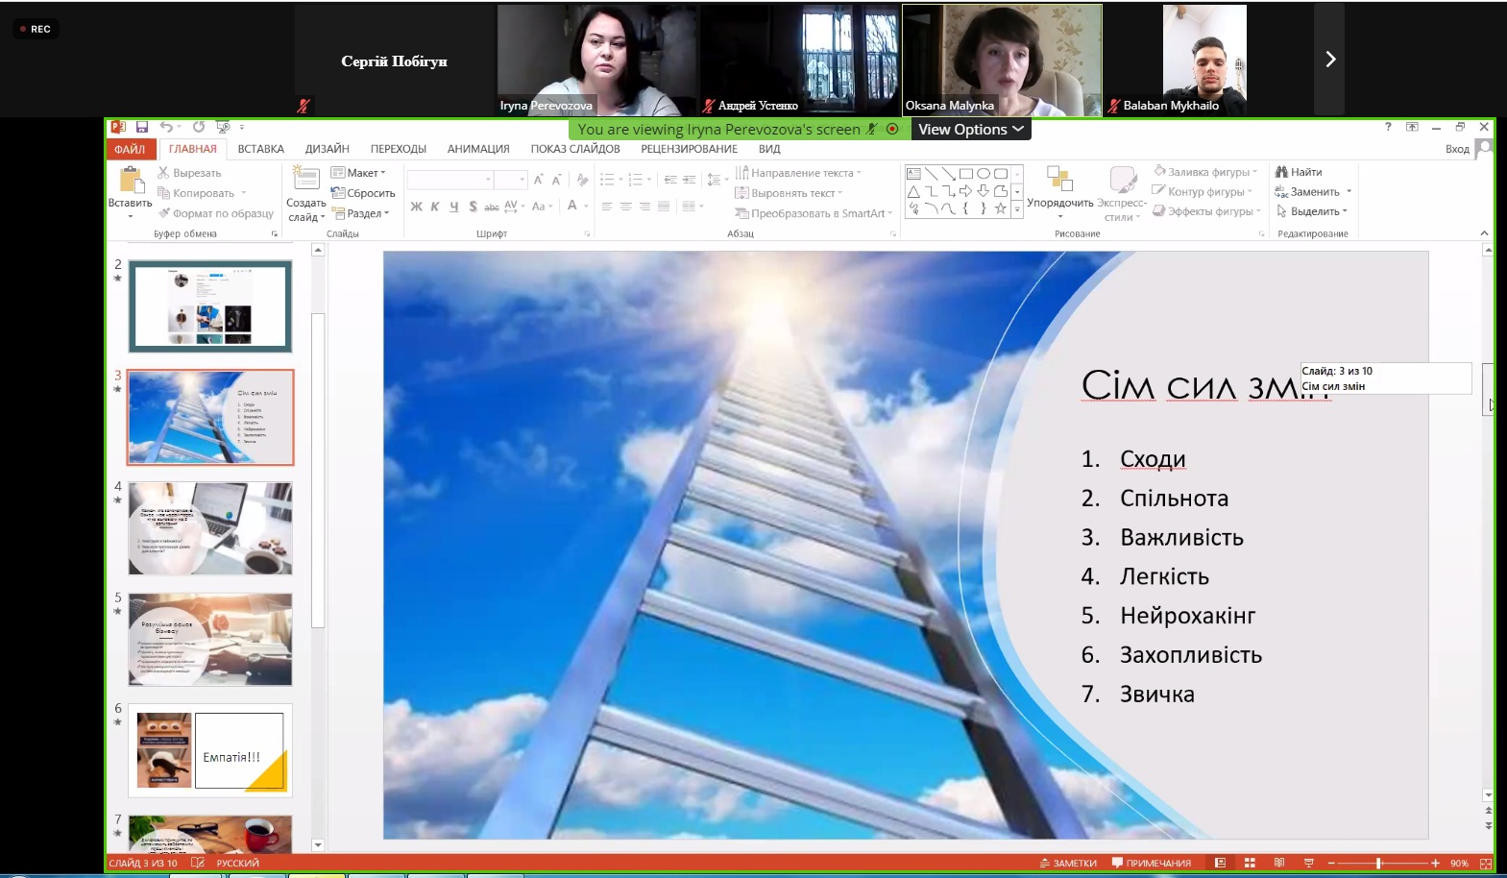Toggle the ЗАМЕТКИ notes pane

point(1068,863)
